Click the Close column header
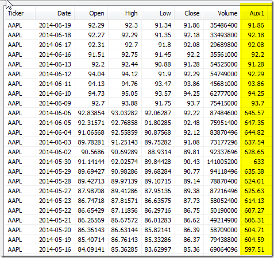274x258 pixels. (189, 13)
